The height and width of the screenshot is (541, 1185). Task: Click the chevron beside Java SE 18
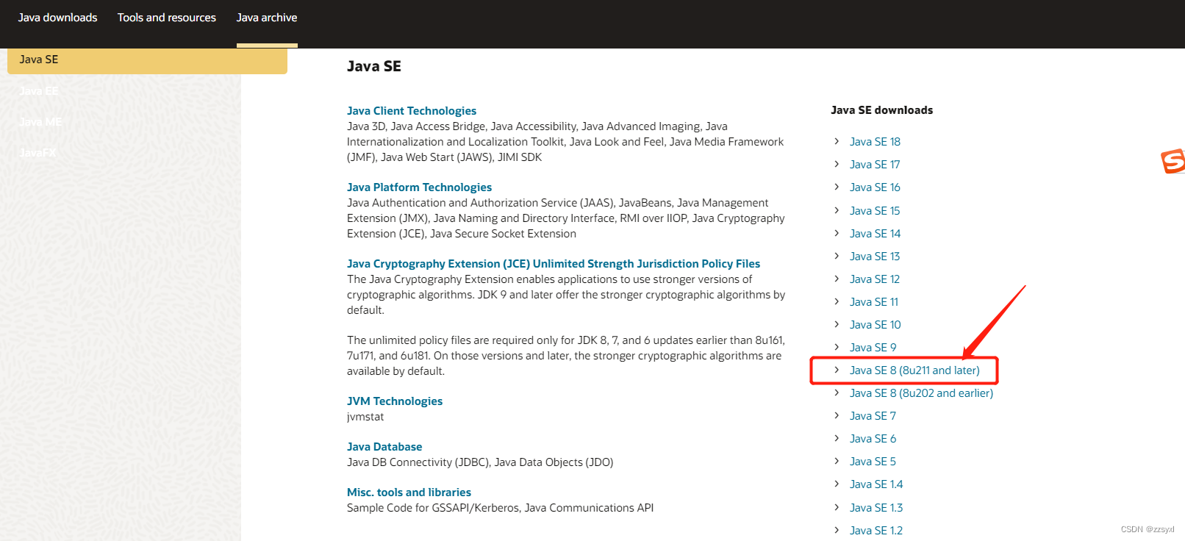pos(837,141)
